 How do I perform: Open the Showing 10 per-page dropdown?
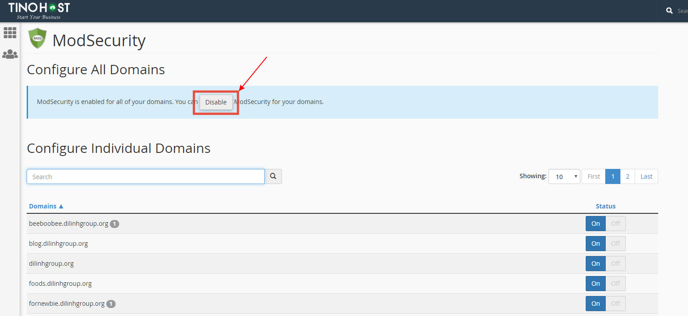pos(564,176)
